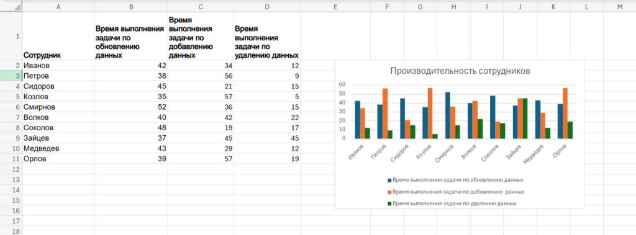Select the Орлов cell in column A
Image resolution: width=636 pixels, height=235 pixels.
58,159
